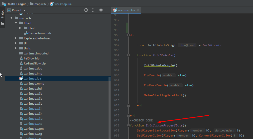This screenshot has height=139, width=253.
Task: Open Project panel settings gear
Action: pyautogui.click(x=101, y=10)
